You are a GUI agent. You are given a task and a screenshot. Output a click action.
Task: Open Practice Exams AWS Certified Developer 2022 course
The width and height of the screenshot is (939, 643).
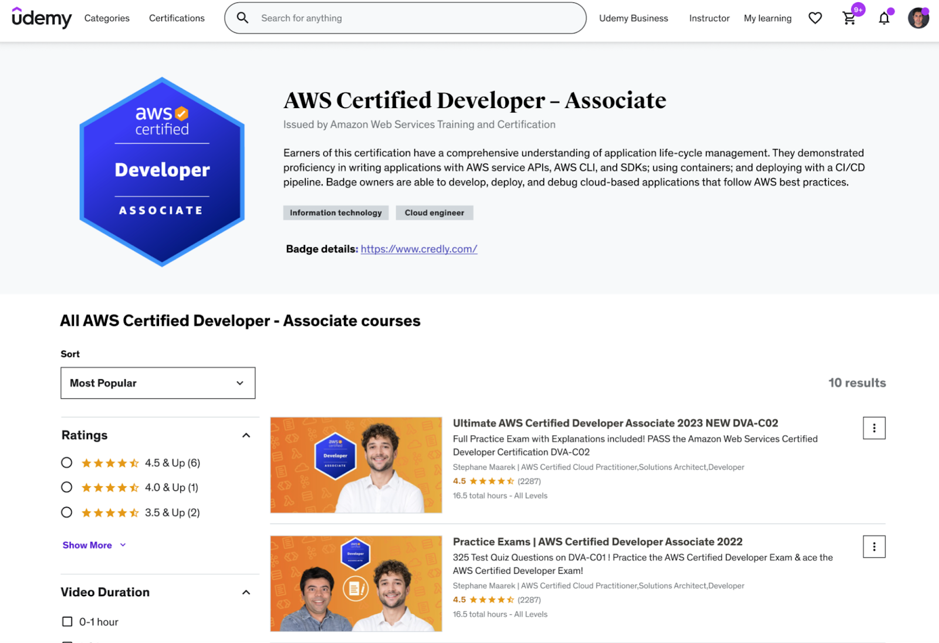(x=597, y=541)
